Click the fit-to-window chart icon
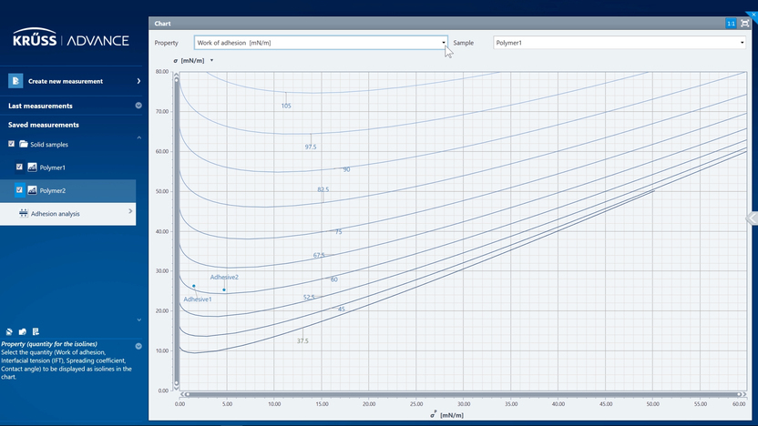The height and width of the screenshot is (426, 758). coord(744,24)
